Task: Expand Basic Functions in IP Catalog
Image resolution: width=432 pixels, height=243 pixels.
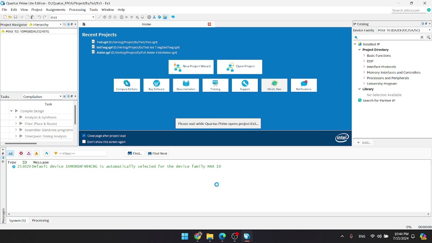Action: tap(364, 55)
